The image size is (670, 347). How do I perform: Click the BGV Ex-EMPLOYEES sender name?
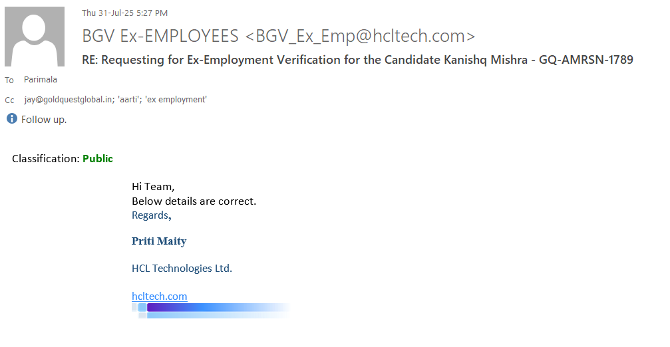[x=160, y=36]
